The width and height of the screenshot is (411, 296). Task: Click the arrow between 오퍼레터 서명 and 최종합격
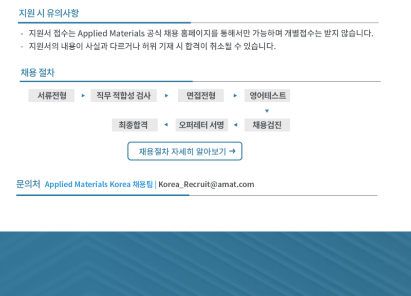tap(166, 125)
